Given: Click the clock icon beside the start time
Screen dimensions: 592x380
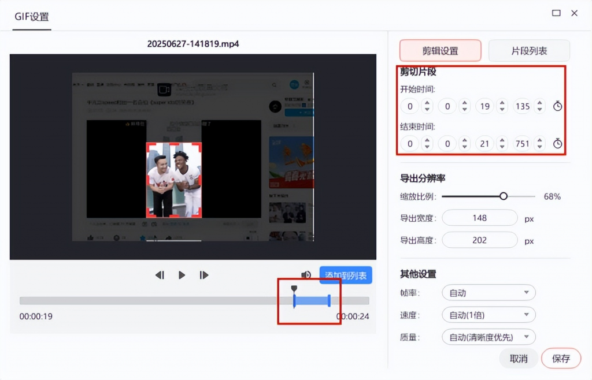Looking at the screenshot, I should [558, 106].
